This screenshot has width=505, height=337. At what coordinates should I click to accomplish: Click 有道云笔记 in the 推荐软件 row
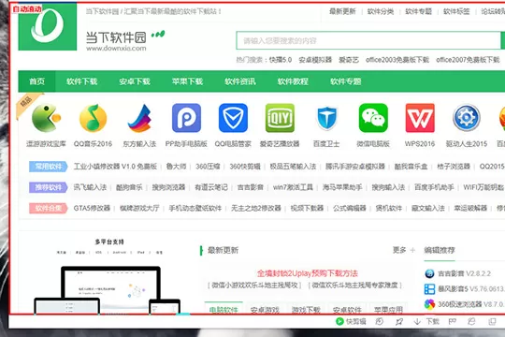pos(211,187)
